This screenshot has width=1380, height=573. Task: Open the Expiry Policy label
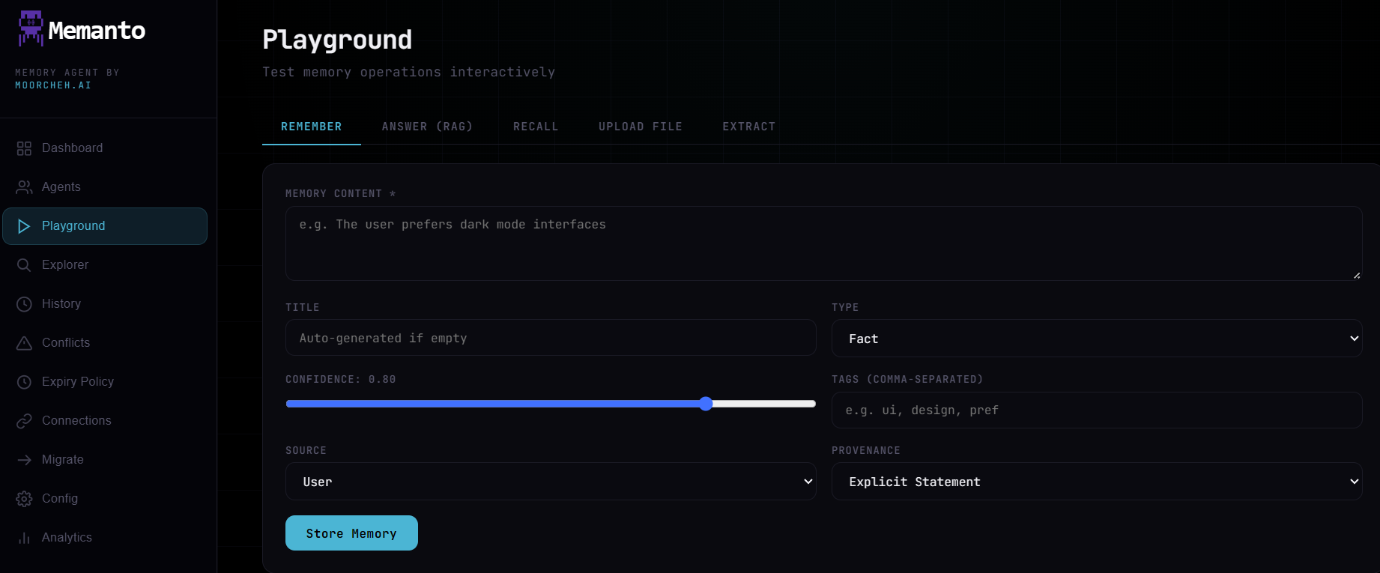click(78, 382)
